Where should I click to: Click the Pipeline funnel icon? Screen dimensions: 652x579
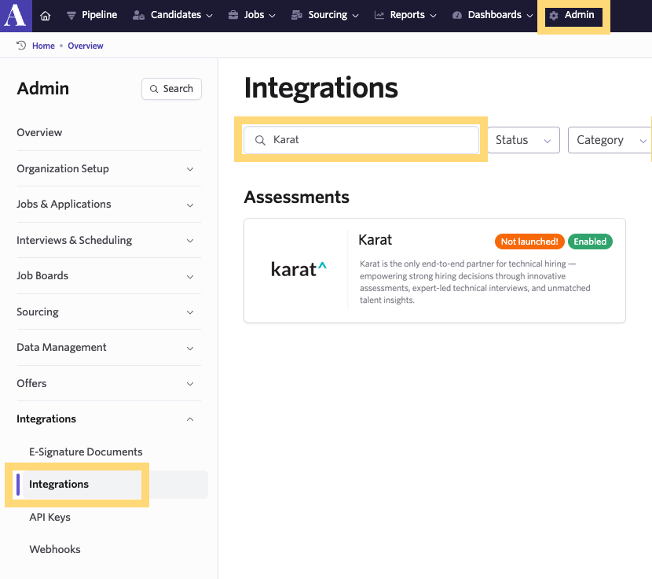click(71, 16)
